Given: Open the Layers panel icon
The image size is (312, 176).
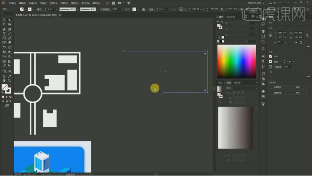Looking at the screenshot, I should click(263, 31).
